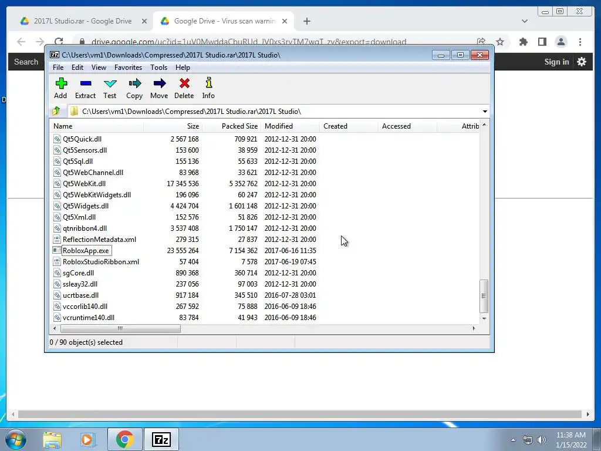Open Chrome profile avatar icon
The image size is (601, 451).
coord(561,42)
